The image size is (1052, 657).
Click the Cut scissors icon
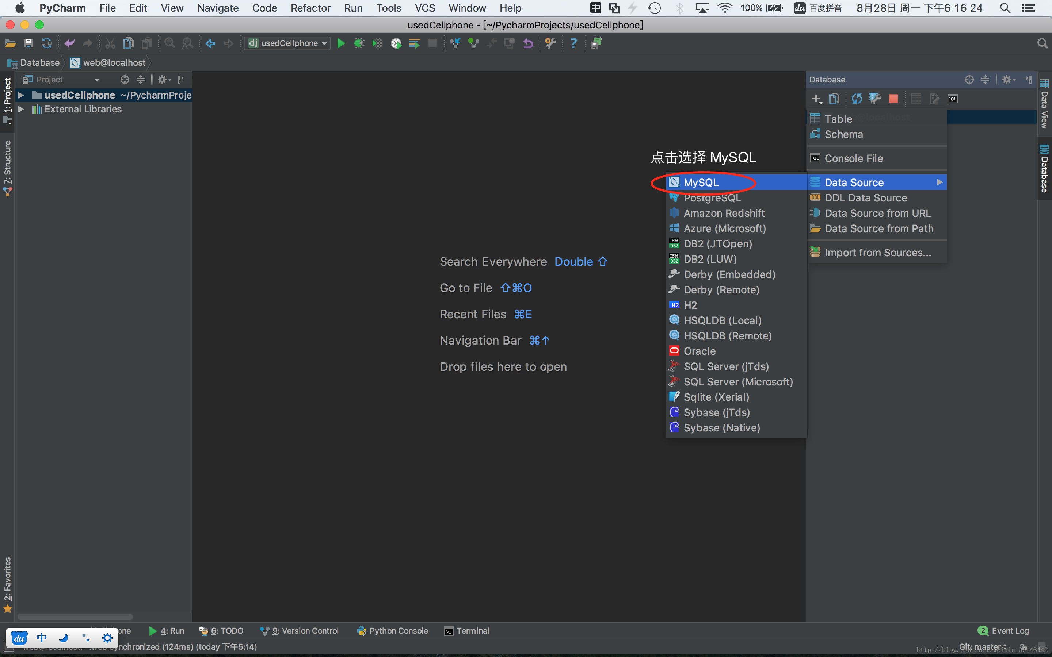tap(110, 43)
